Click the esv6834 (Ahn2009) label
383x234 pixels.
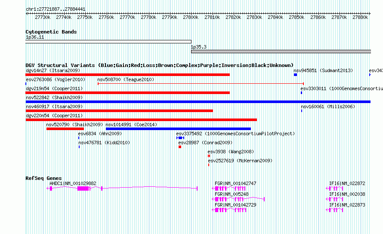tap(100, 134)
